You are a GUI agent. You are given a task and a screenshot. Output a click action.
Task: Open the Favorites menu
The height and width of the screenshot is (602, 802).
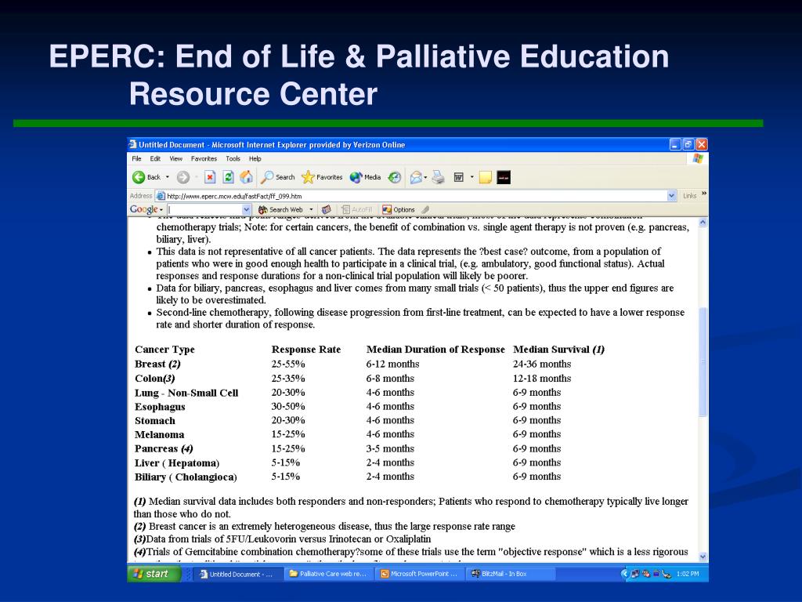click(204, 158)
